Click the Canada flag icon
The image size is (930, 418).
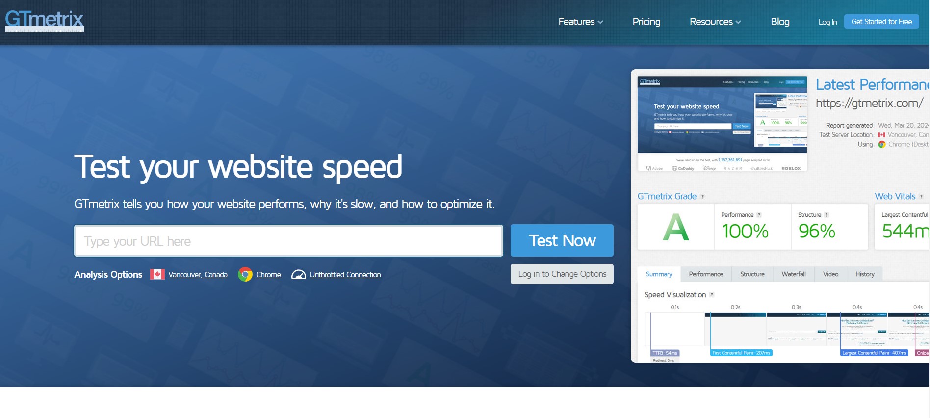click(x=157, y=274)
